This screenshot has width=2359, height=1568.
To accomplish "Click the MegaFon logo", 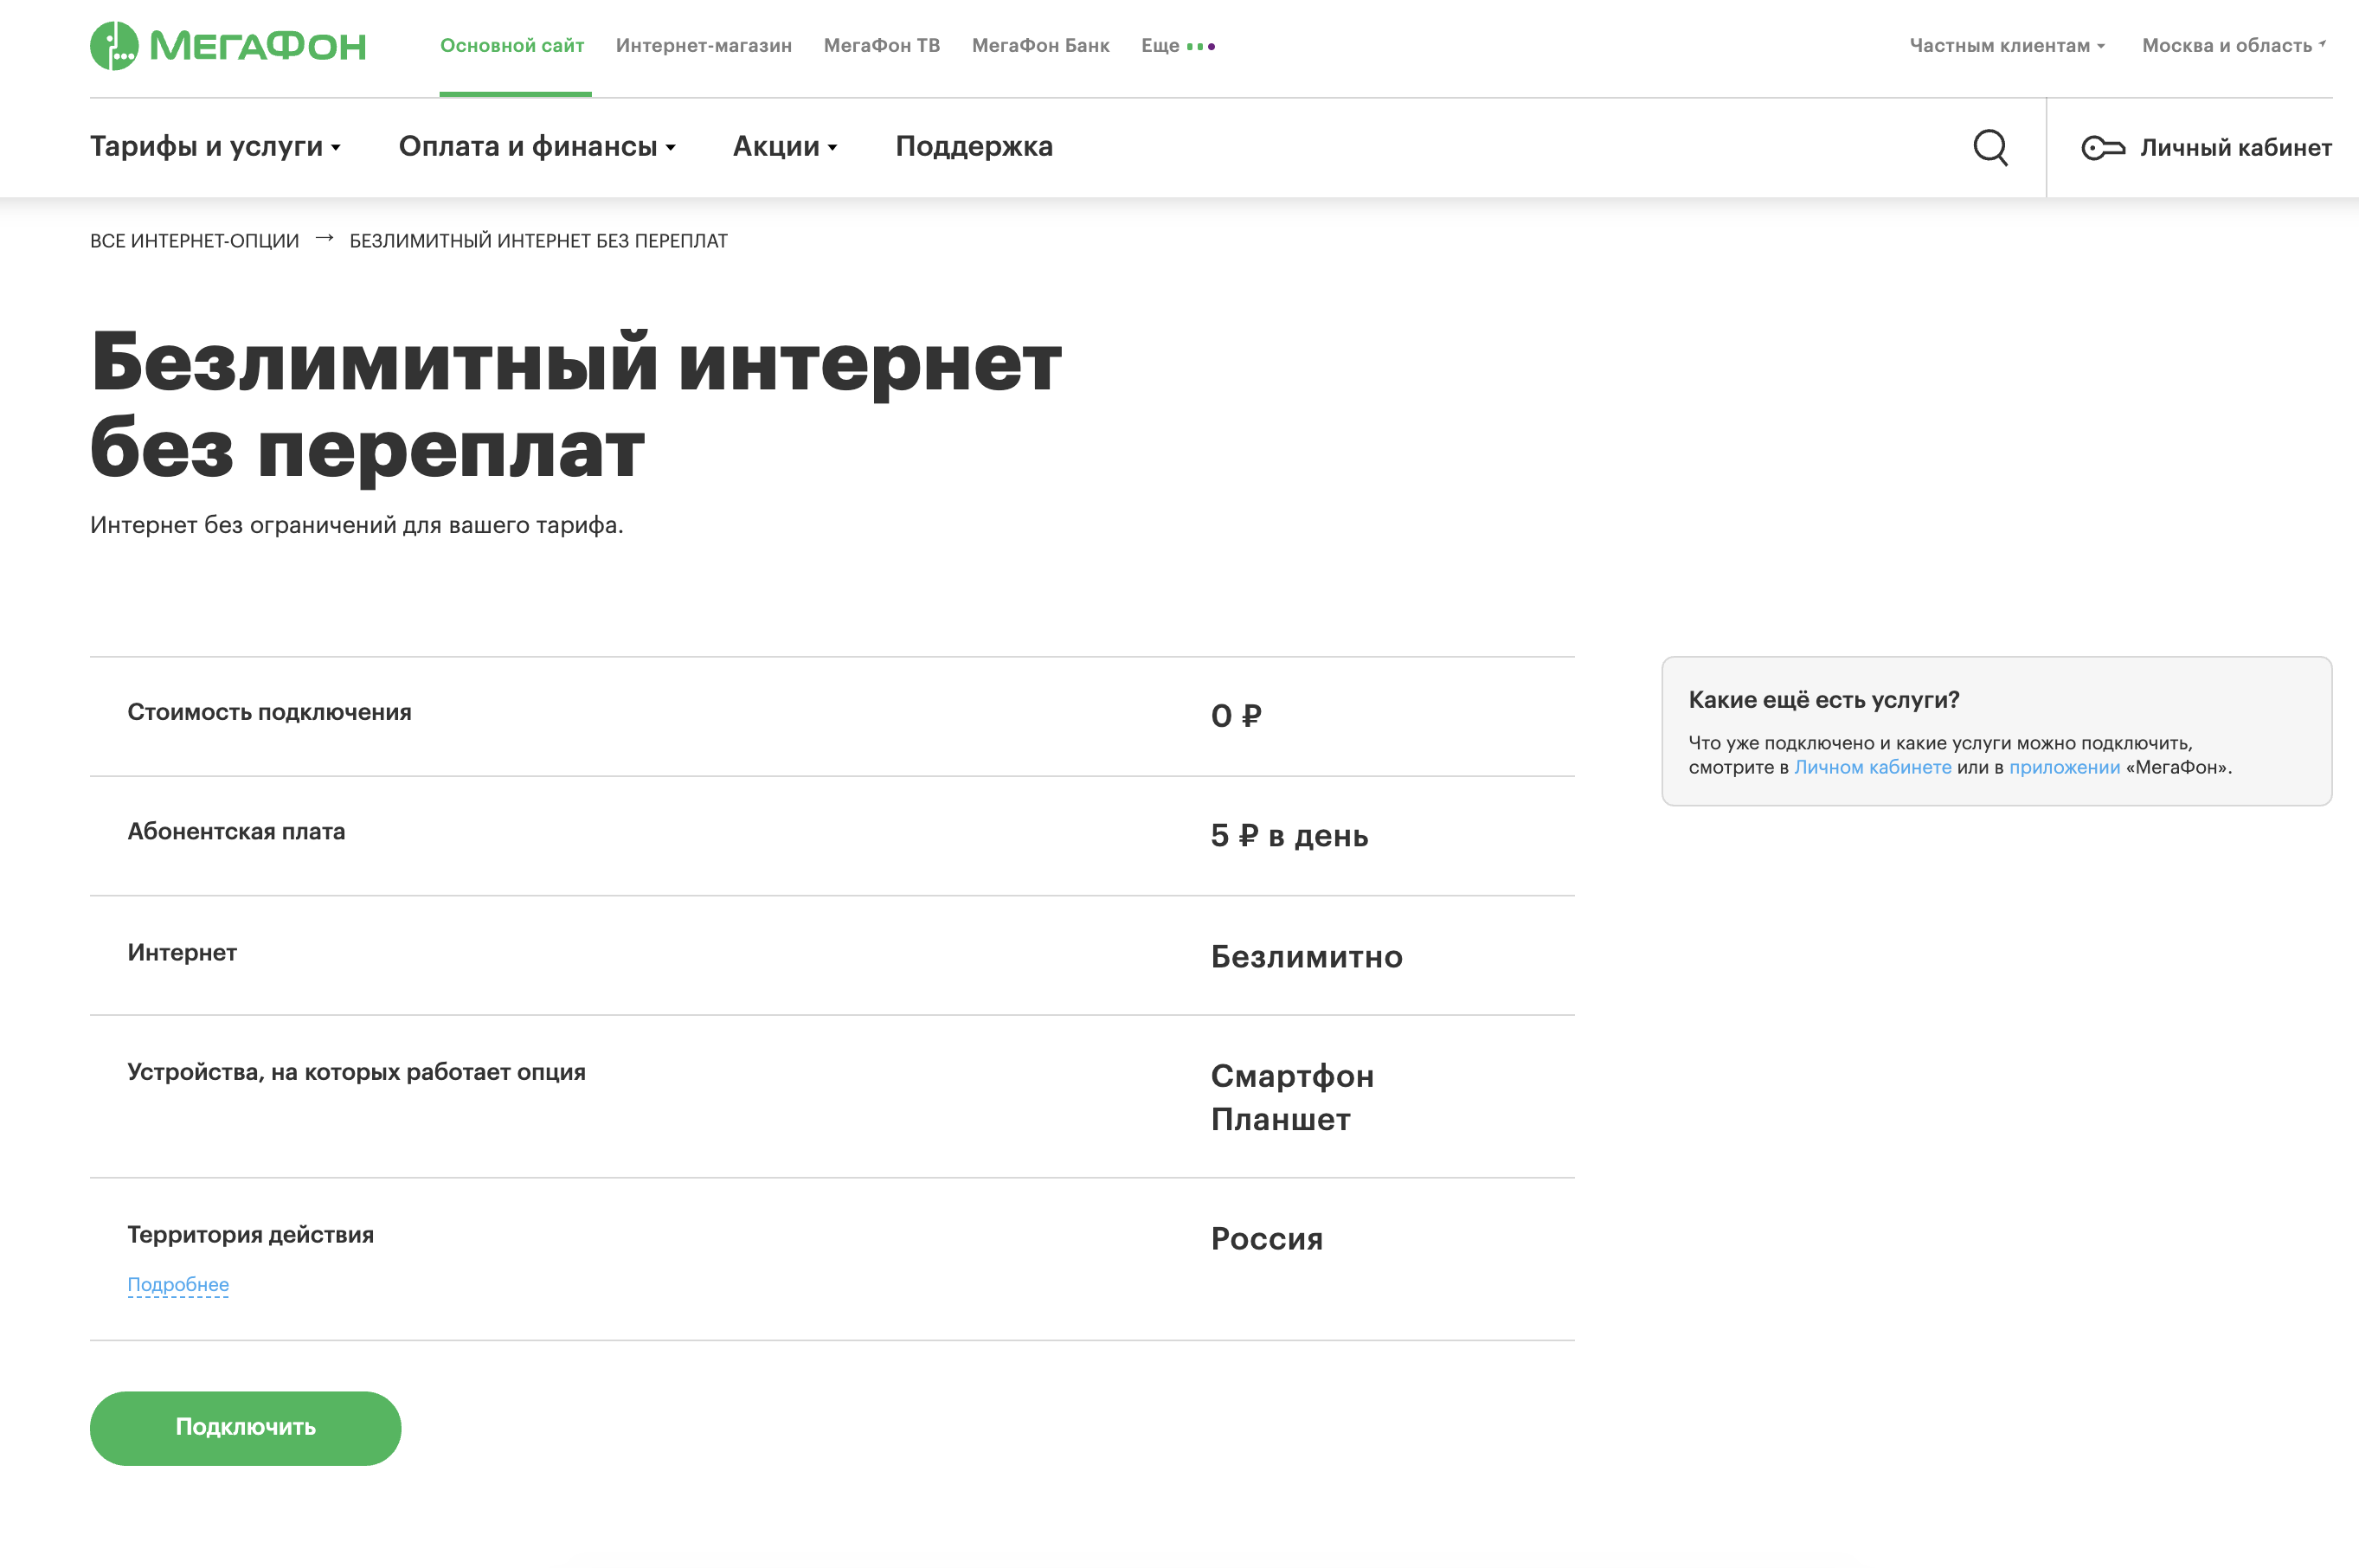I will point(228,46).
